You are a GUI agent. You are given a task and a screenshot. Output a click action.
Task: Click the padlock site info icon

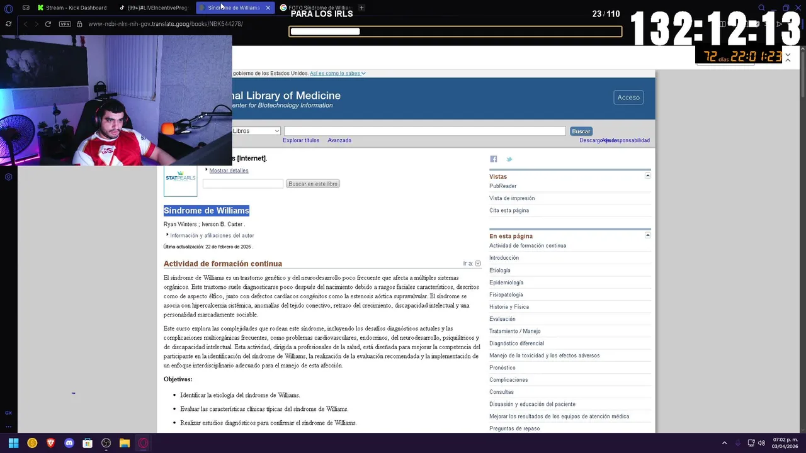[x=79, y=24]
